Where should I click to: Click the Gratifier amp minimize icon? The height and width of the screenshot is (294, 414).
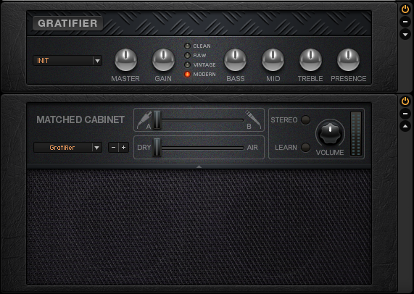click(405, 22)
